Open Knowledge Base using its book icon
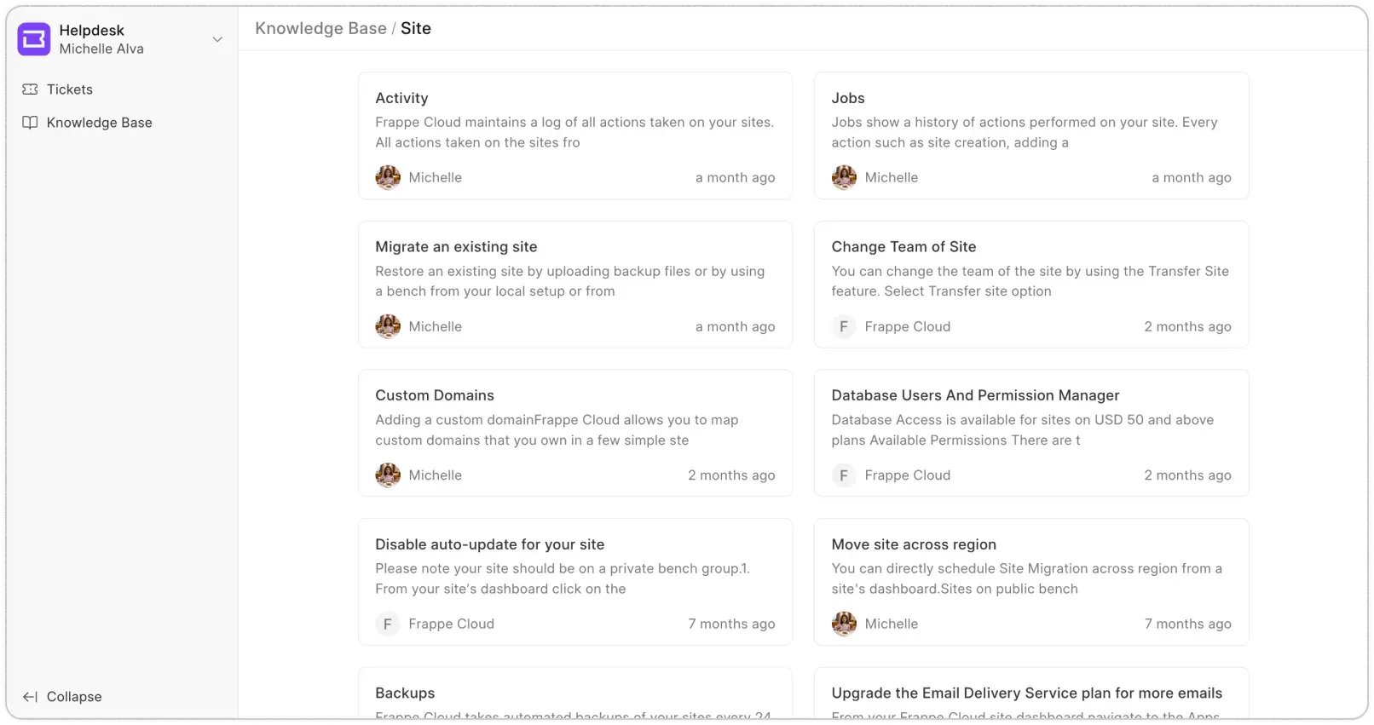 coord(31,122)
